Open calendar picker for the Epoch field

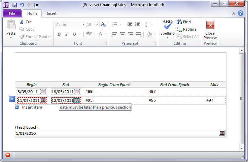tap(222, 133)
